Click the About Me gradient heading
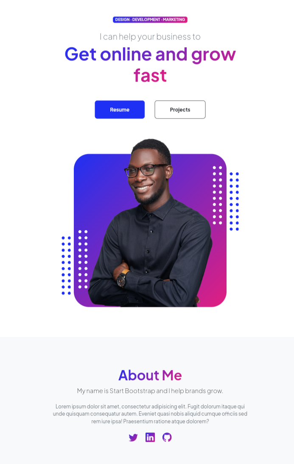 point(150,376)
